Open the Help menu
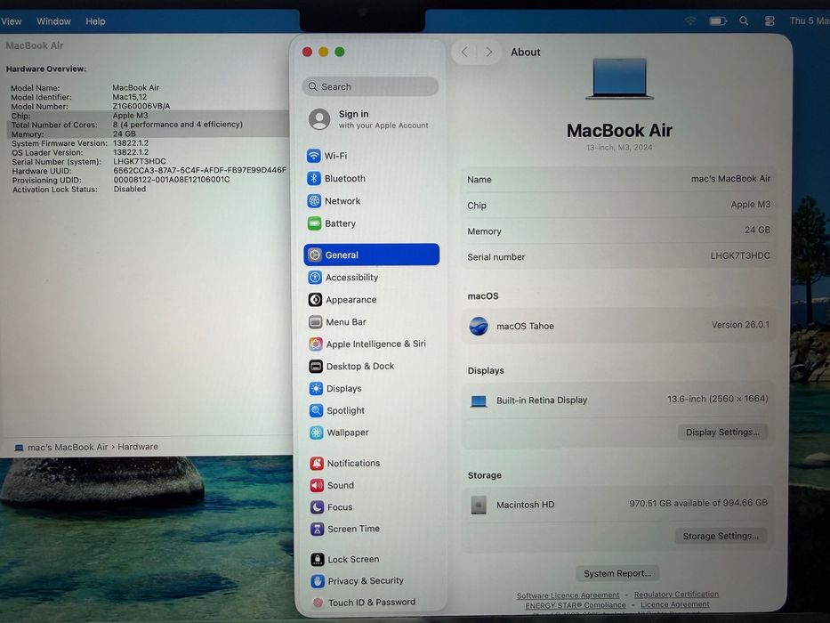This screenshot has width=830, height=623. pos(95,21)
